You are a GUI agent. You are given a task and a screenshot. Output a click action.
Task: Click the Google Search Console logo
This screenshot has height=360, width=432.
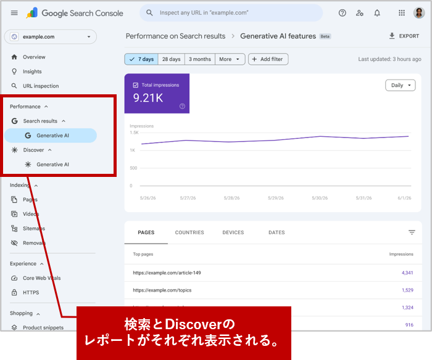pos(75,13)
